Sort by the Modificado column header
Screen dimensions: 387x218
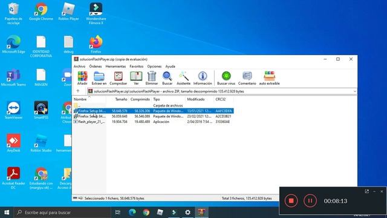click(x=200, y=99)
